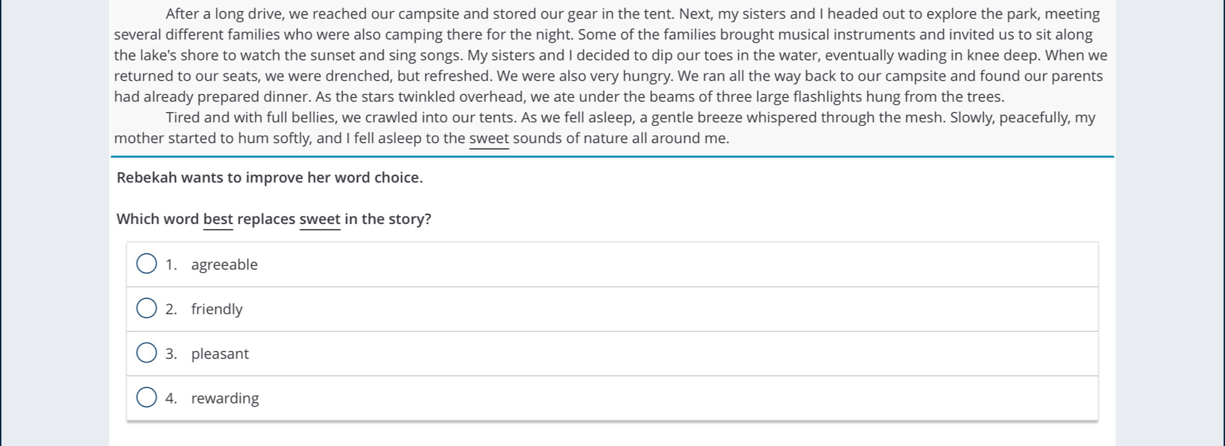Click the answer text 'pleasant'
This screenshot has width=1225, height=446.
coord(220,354)
